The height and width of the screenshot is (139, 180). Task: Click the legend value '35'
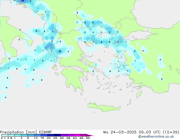[68, 138]
